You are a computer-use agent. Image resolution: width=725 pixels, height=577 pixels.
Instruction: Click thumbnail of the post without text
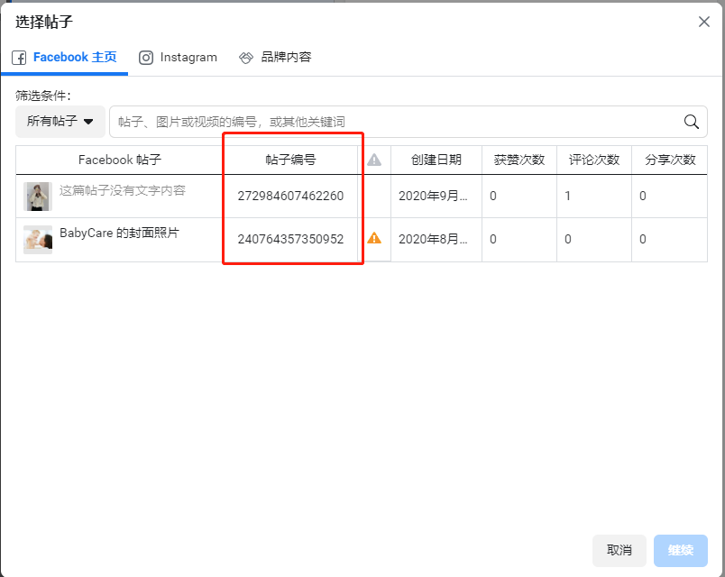[38, 196]
